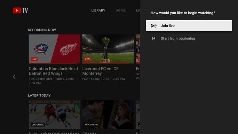Screen dimensions: 238x134
Task: Click LIVE badge on Blue Jackets game
Action: (x=34, y=59)
